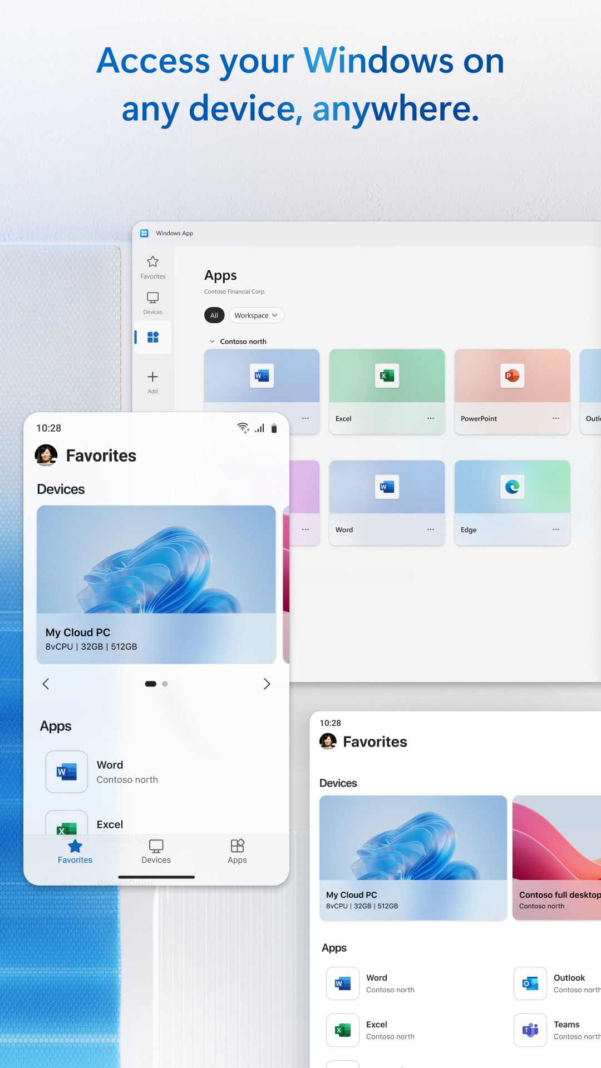Open My Cloud PC card on phone

click(156, 584)
